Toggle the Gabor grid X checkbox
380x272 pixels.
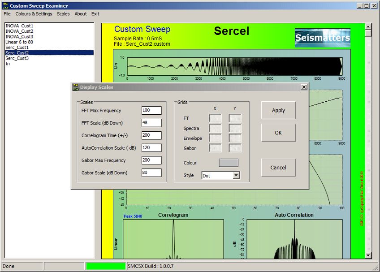pos(215,148)
